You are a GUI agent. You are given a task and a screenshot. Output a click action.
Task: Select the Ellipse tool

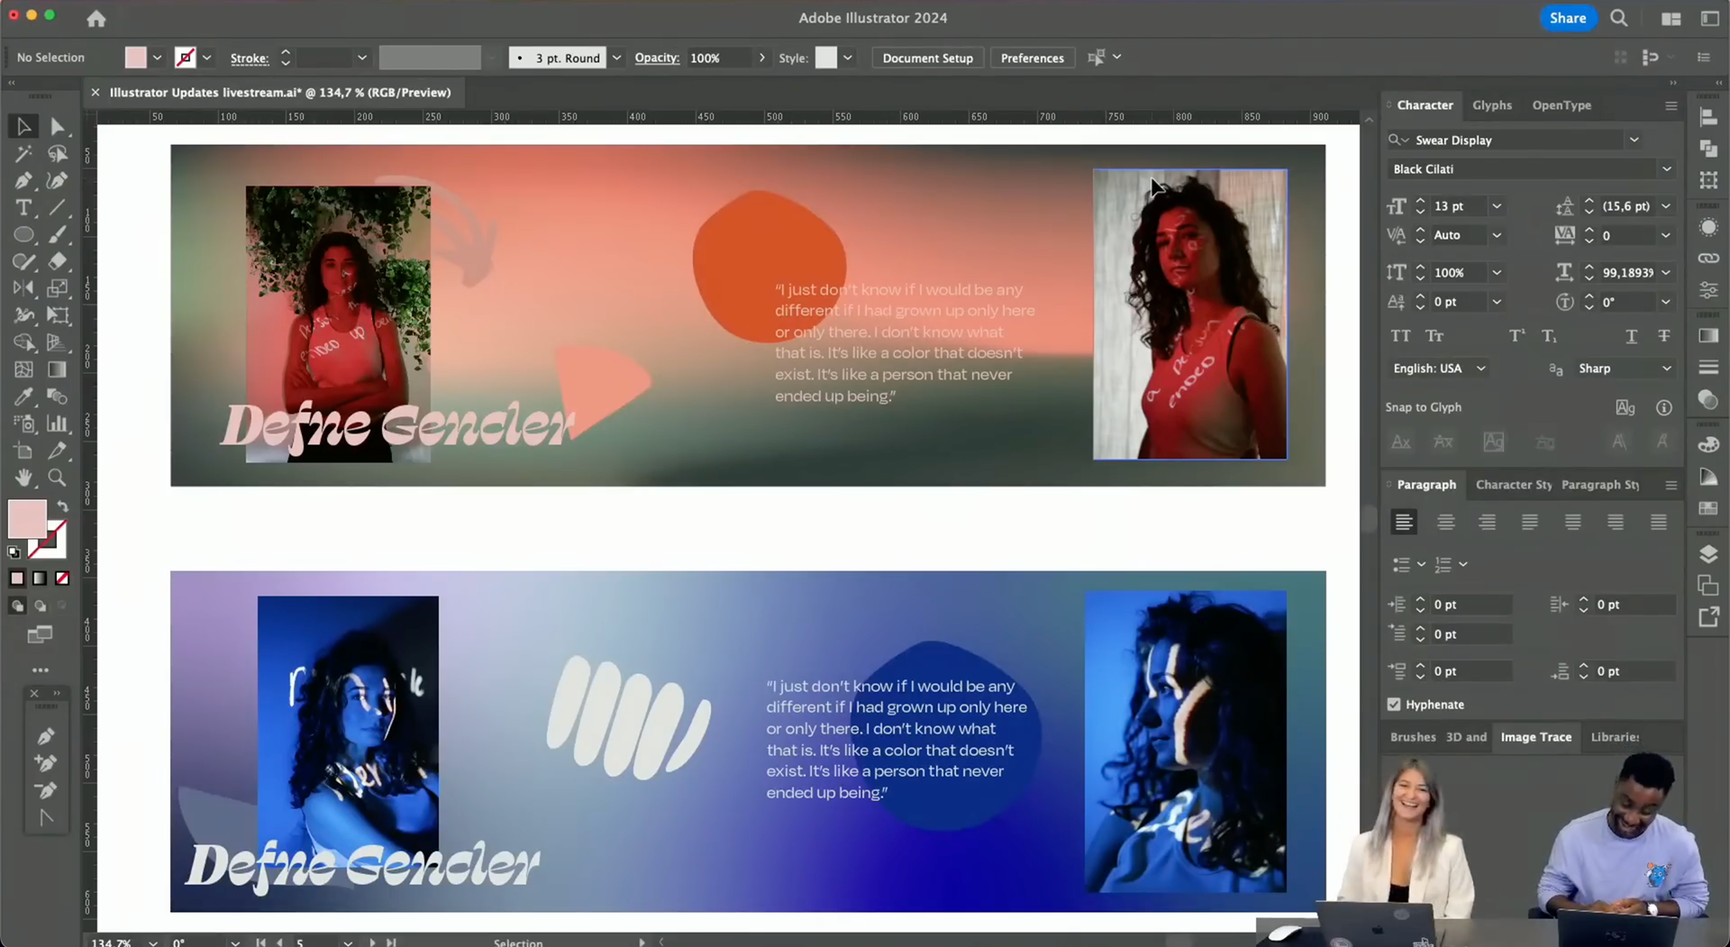click(23, 234)
